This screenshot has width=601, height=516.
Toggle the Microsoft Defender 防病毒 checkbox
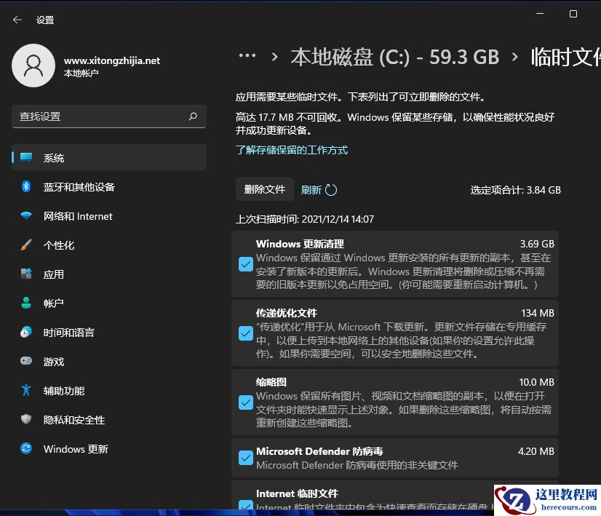245,458
